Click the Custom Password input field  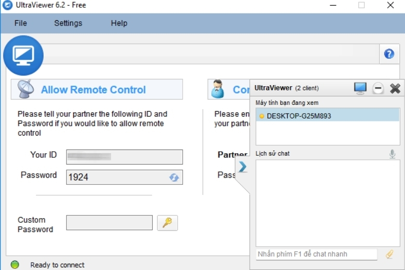click(110, 222)
